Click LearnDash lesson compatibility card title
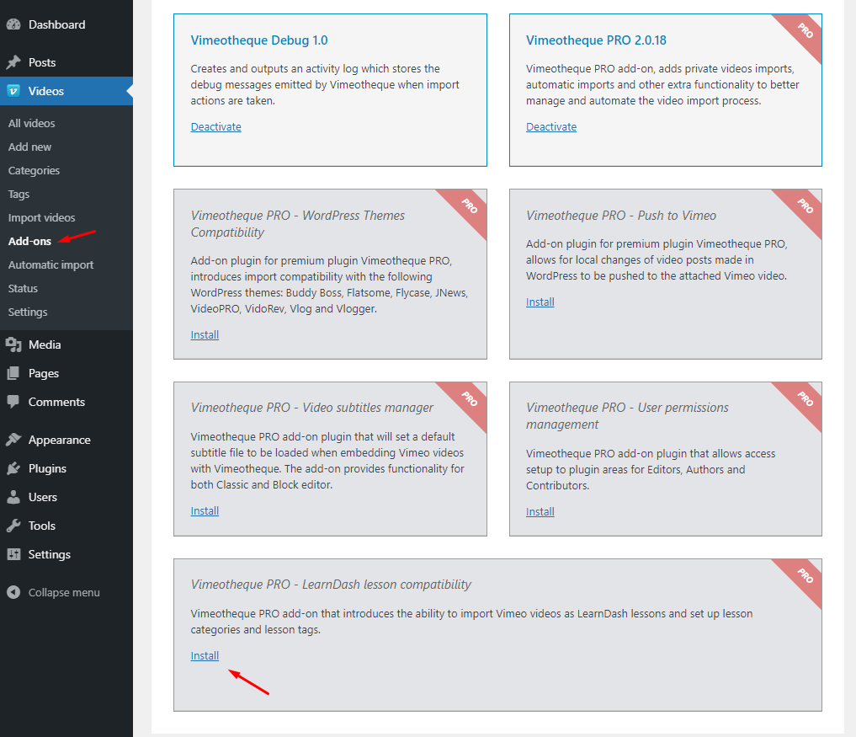 click(331, 584)
